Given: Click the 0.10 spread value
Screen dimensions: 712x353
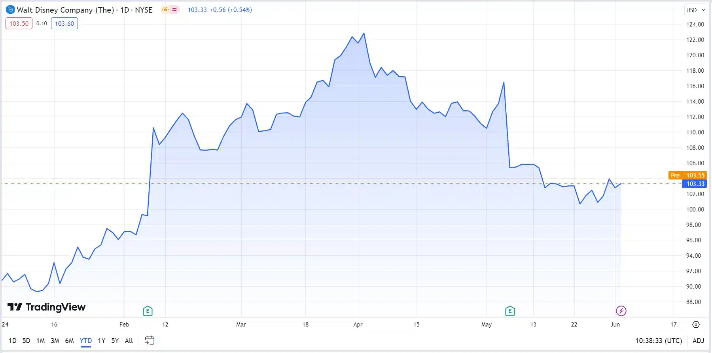Looking at the screenshot, I should coord(42,23).
